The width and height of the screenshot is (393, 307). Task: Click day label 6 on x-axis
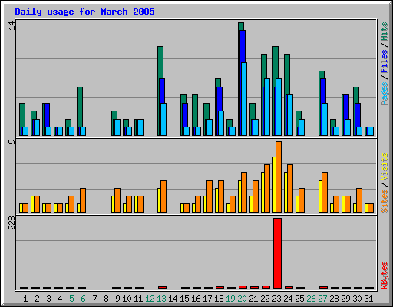click(x=83, y=299)
